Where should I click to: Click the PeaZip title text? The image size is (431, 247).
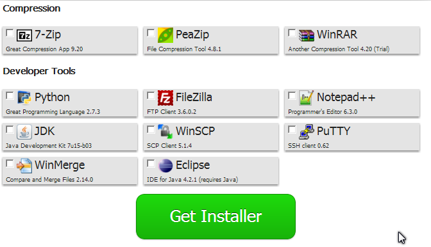[x=192, y=35]
